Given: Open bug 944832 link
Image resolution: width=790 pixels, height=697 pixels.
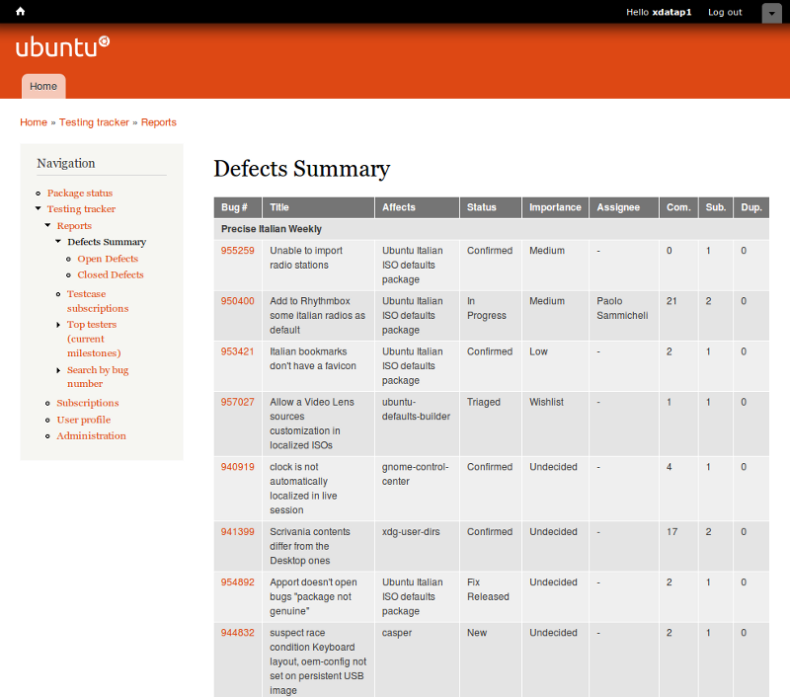Looking at the screenshot, I should (x=237, y=633).
